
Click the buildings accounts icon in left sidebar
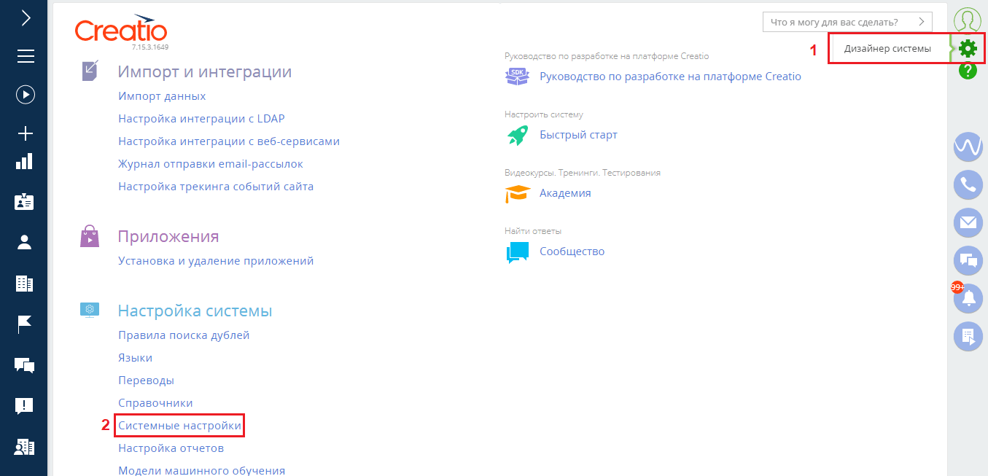24,284
